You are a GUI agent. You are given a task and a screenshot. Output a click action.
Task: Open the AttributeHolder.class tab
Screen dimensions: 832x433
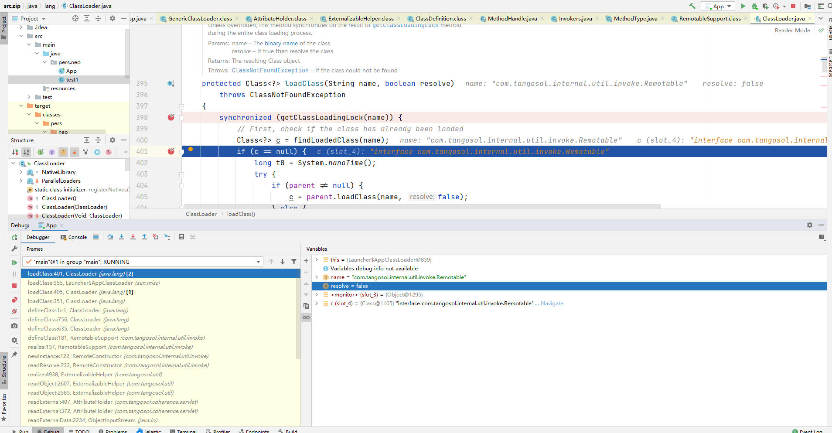[x=280, y=18]
